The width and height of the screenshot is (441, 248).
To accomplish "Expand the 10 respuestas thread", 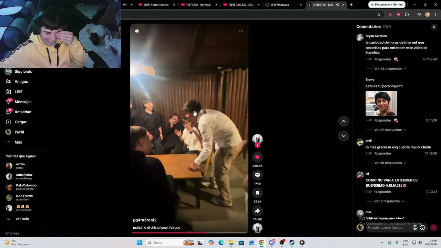I will [390, 163].
